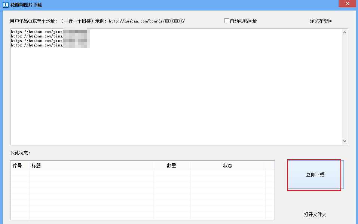Open the 浏览花瓣网 link

click(x=321, y=21)
